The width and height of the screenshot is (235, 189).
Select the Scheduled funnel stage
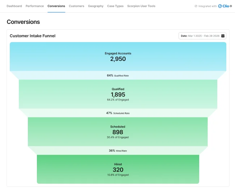pos(118,132)
